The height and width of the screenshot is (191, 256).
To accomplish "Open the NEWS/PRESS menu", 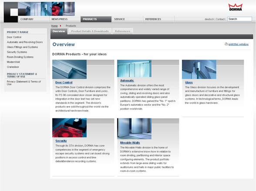I will (x=59, y=19).
